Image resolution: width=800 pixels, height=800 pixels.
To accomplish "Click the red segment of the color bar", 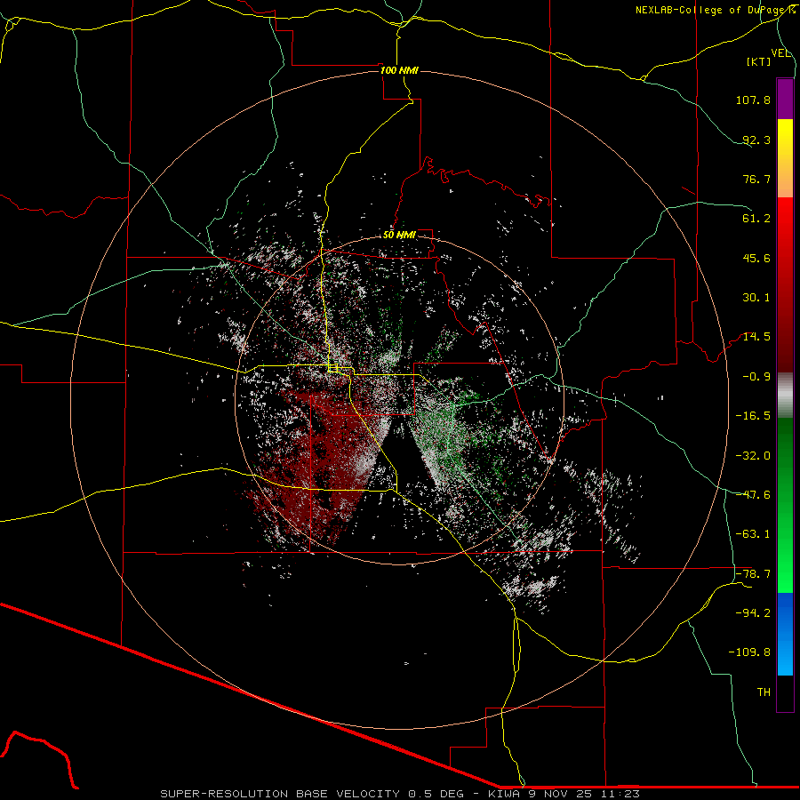I will point(785,284).
